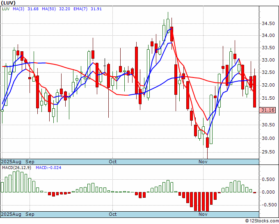The height and width of the screenshot is (224, 279).
Task: Click the MA(3) value 31.68
Action: point(33,9)
